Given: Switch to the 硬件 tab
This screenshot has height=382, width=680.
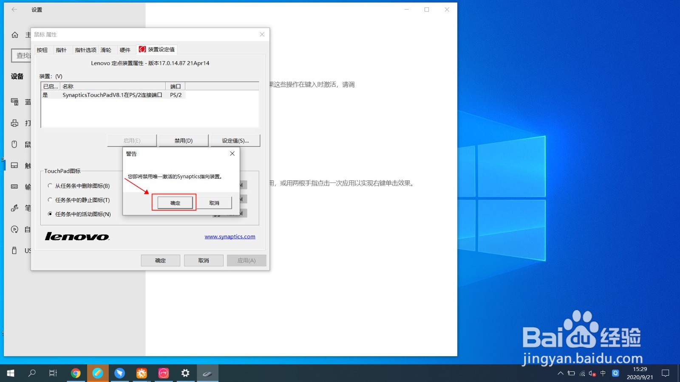Looking at the screenshot, I should point(125,50).
